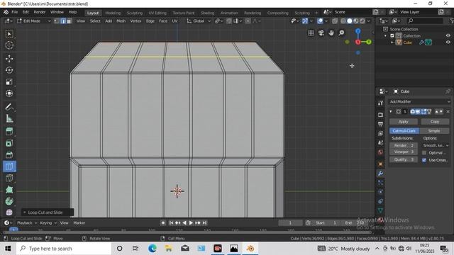Toggle orthographic grid view icon

point(311,33)
